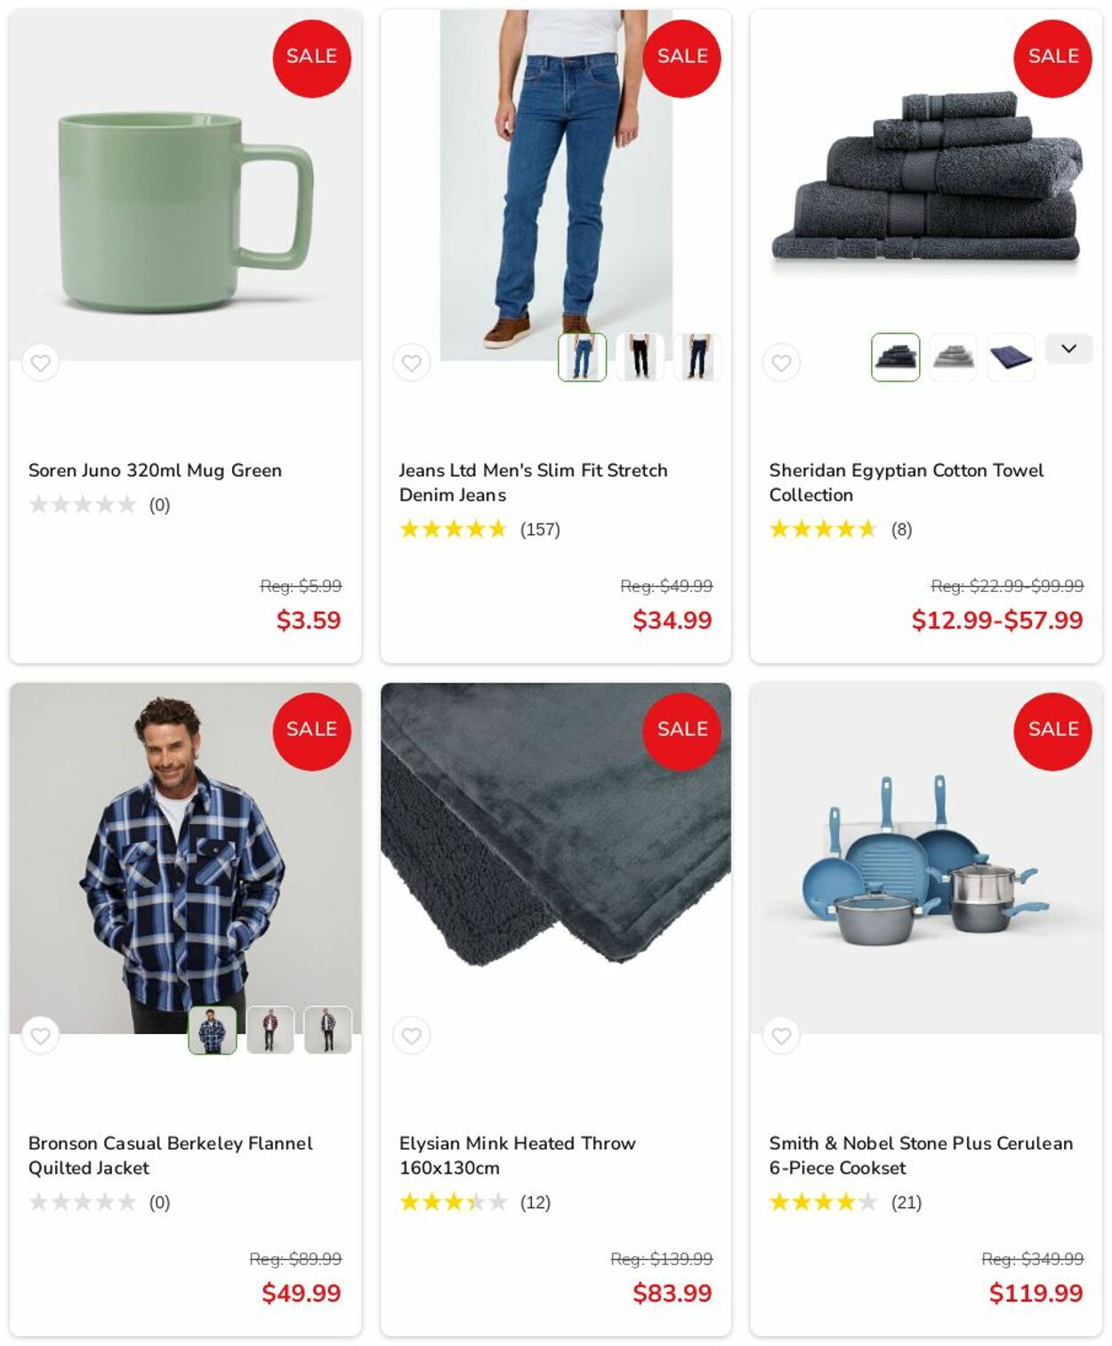Select the grey towel colour thumbnail
This screenshot has width=1112, height=1346.
tap(953, 357)
